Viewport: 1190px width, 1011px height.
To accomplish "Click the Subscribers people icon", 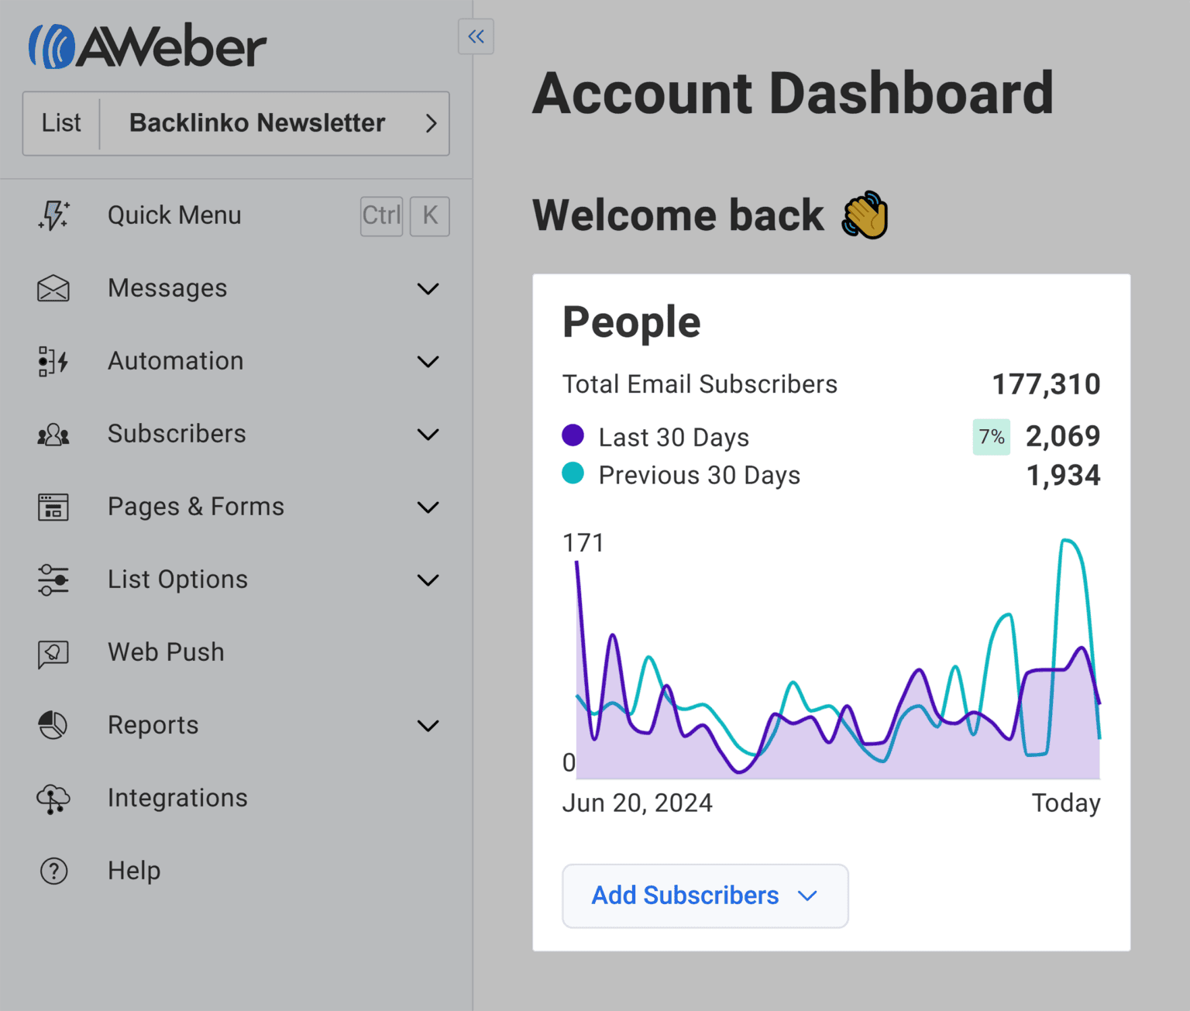I will coord(53,434).
